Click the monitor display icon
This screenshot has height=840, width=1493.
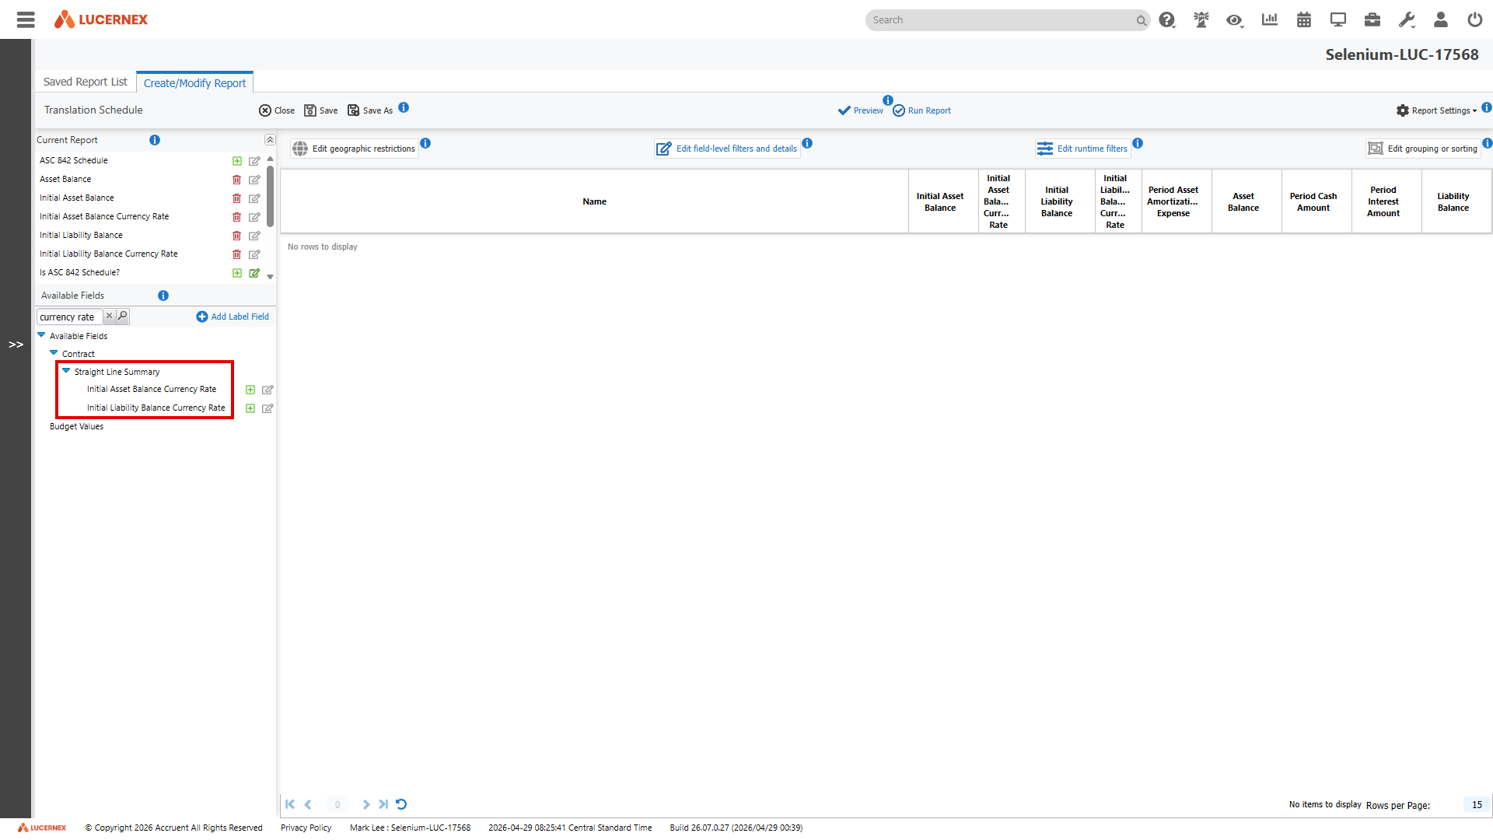coord(1338,20)
